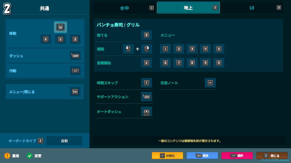Screen dimensions: 291x163
Task: Click menu slot key 6
Action: click(166, 63)
